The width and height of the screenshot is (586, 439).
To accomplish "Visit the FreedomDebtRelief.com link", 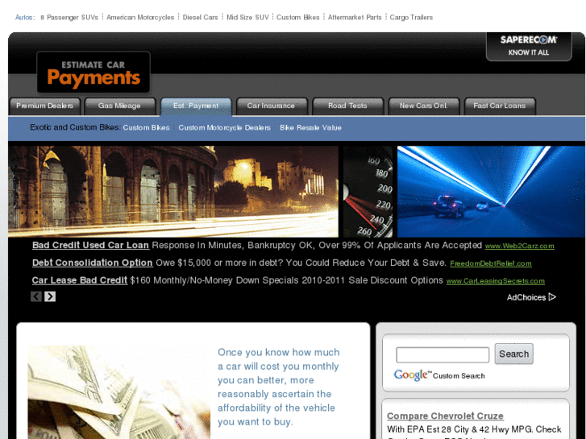I will [x=491, y=263].
